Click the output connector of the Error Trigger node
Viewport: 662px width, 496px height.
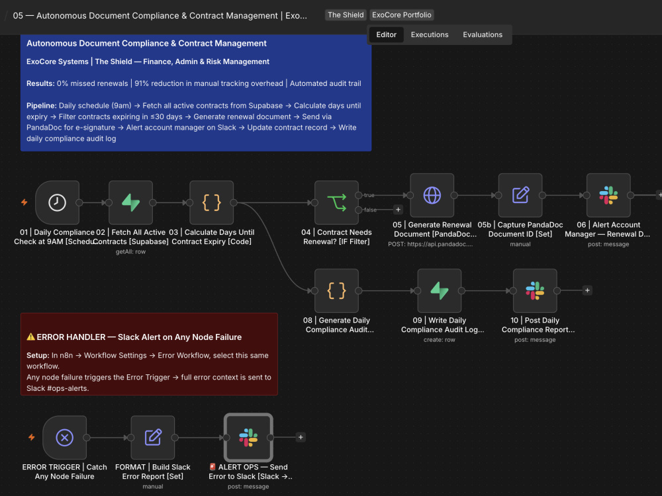[x=87, y=437]
